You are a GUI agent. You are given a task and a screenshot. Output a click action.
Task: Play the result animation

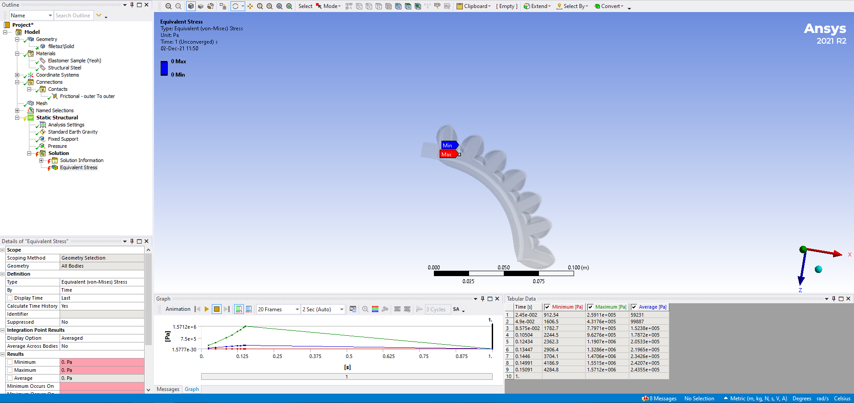point(206,309)
